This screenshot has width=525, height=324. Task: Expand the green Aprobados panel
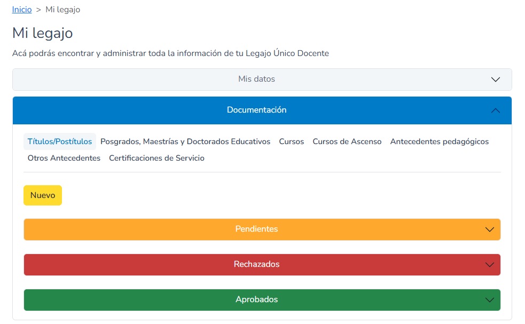pos(256,299)
